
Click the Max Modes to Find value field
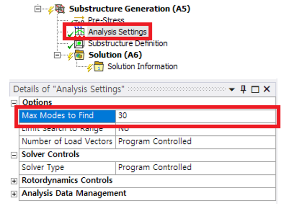click(x=195, y=116)
